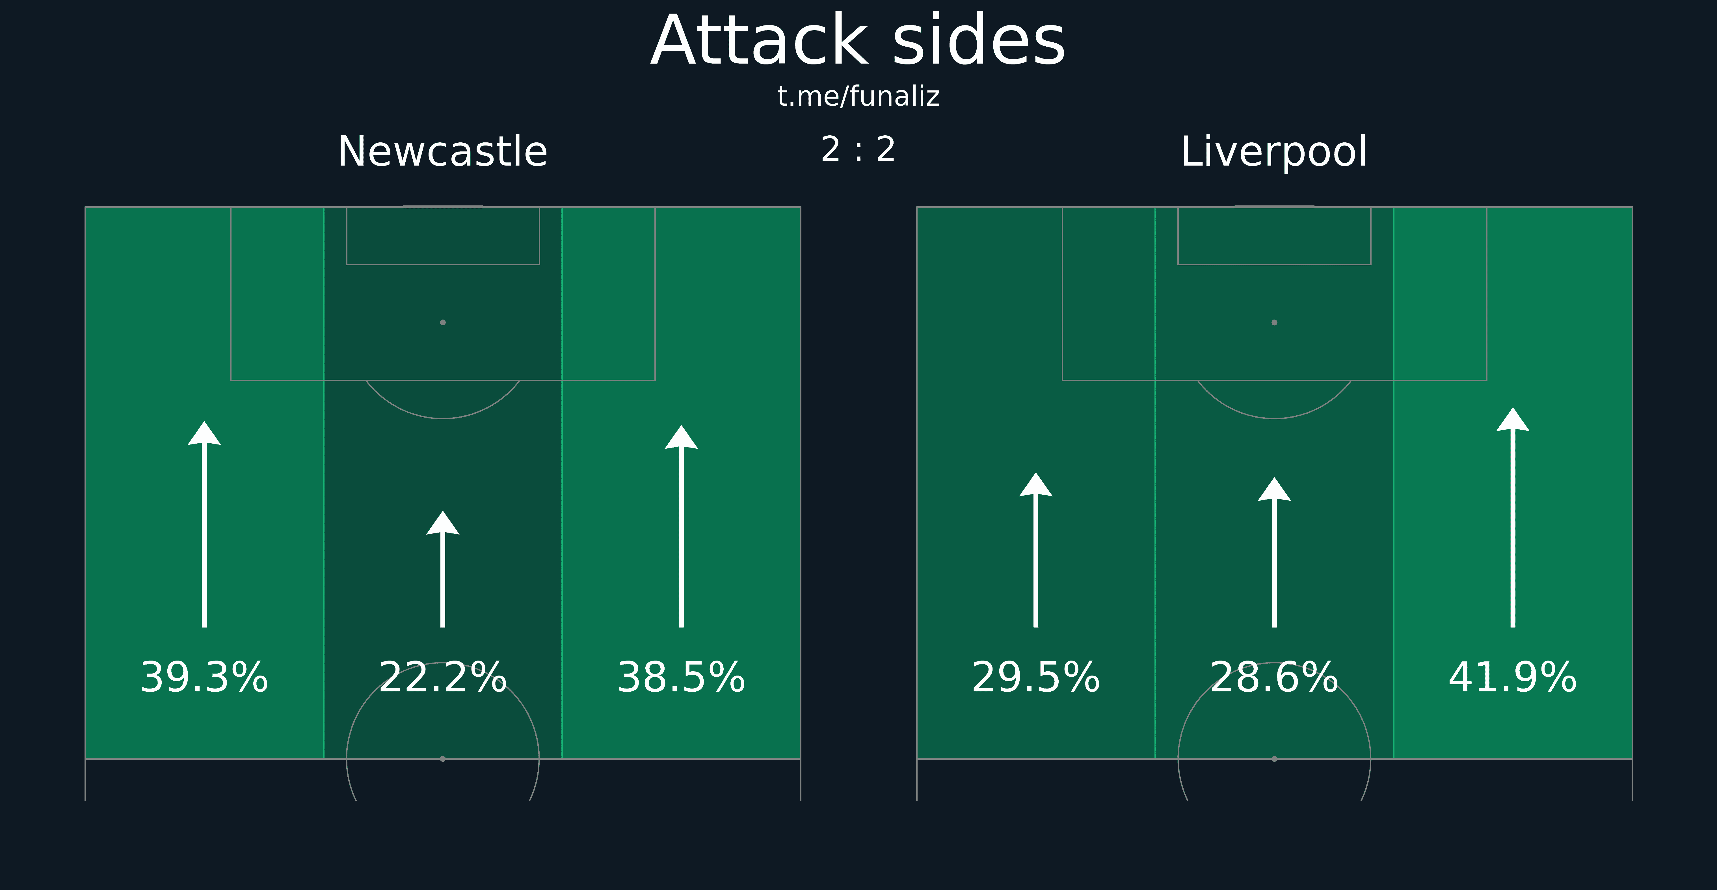Click Liverpool's central attack arrow

click(1274, 552)
